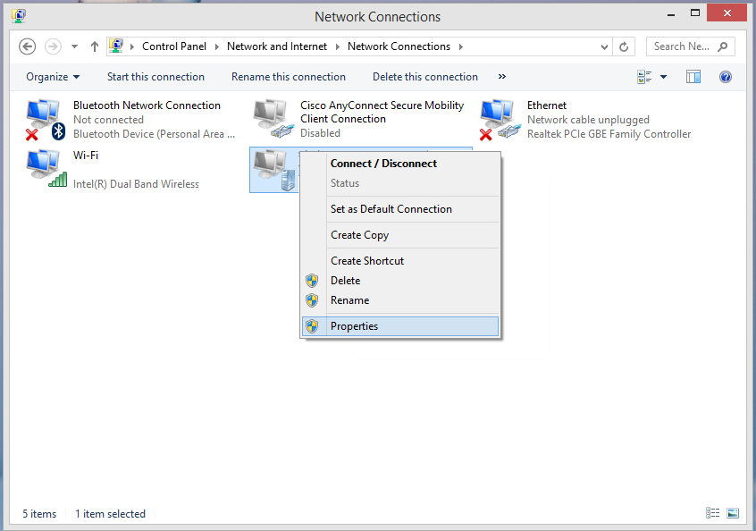This screenshot has width=756, height=531.
Task: Switch to details view in status bar
Action: click(712, 514)
